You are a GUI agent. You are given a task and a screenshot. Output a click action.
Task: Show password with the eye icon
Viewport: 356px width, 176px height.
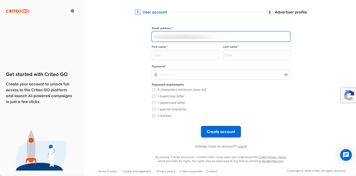tap(286, 75)
